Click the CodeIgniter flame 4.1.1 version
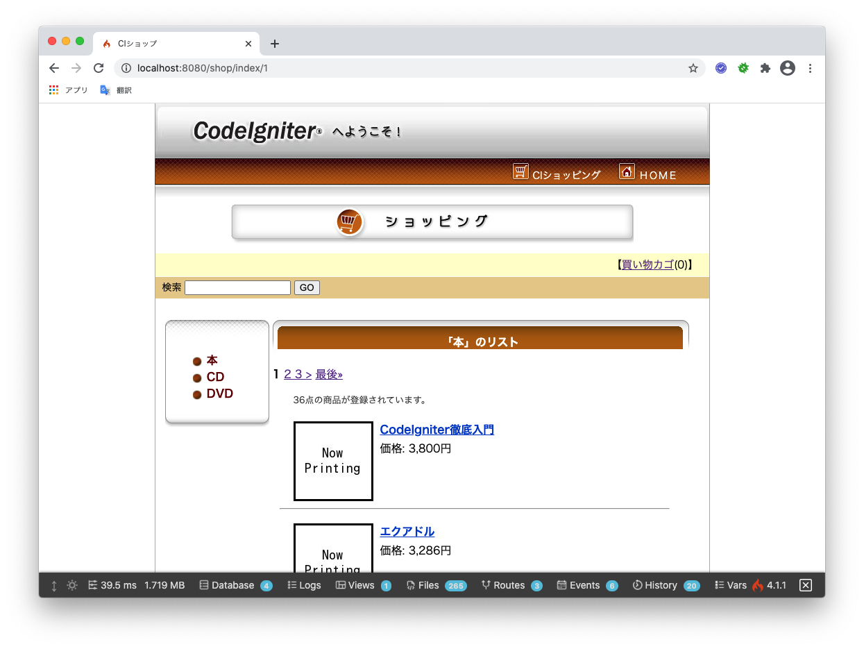Screen dimensions: 864x649 tap(769, 585)
